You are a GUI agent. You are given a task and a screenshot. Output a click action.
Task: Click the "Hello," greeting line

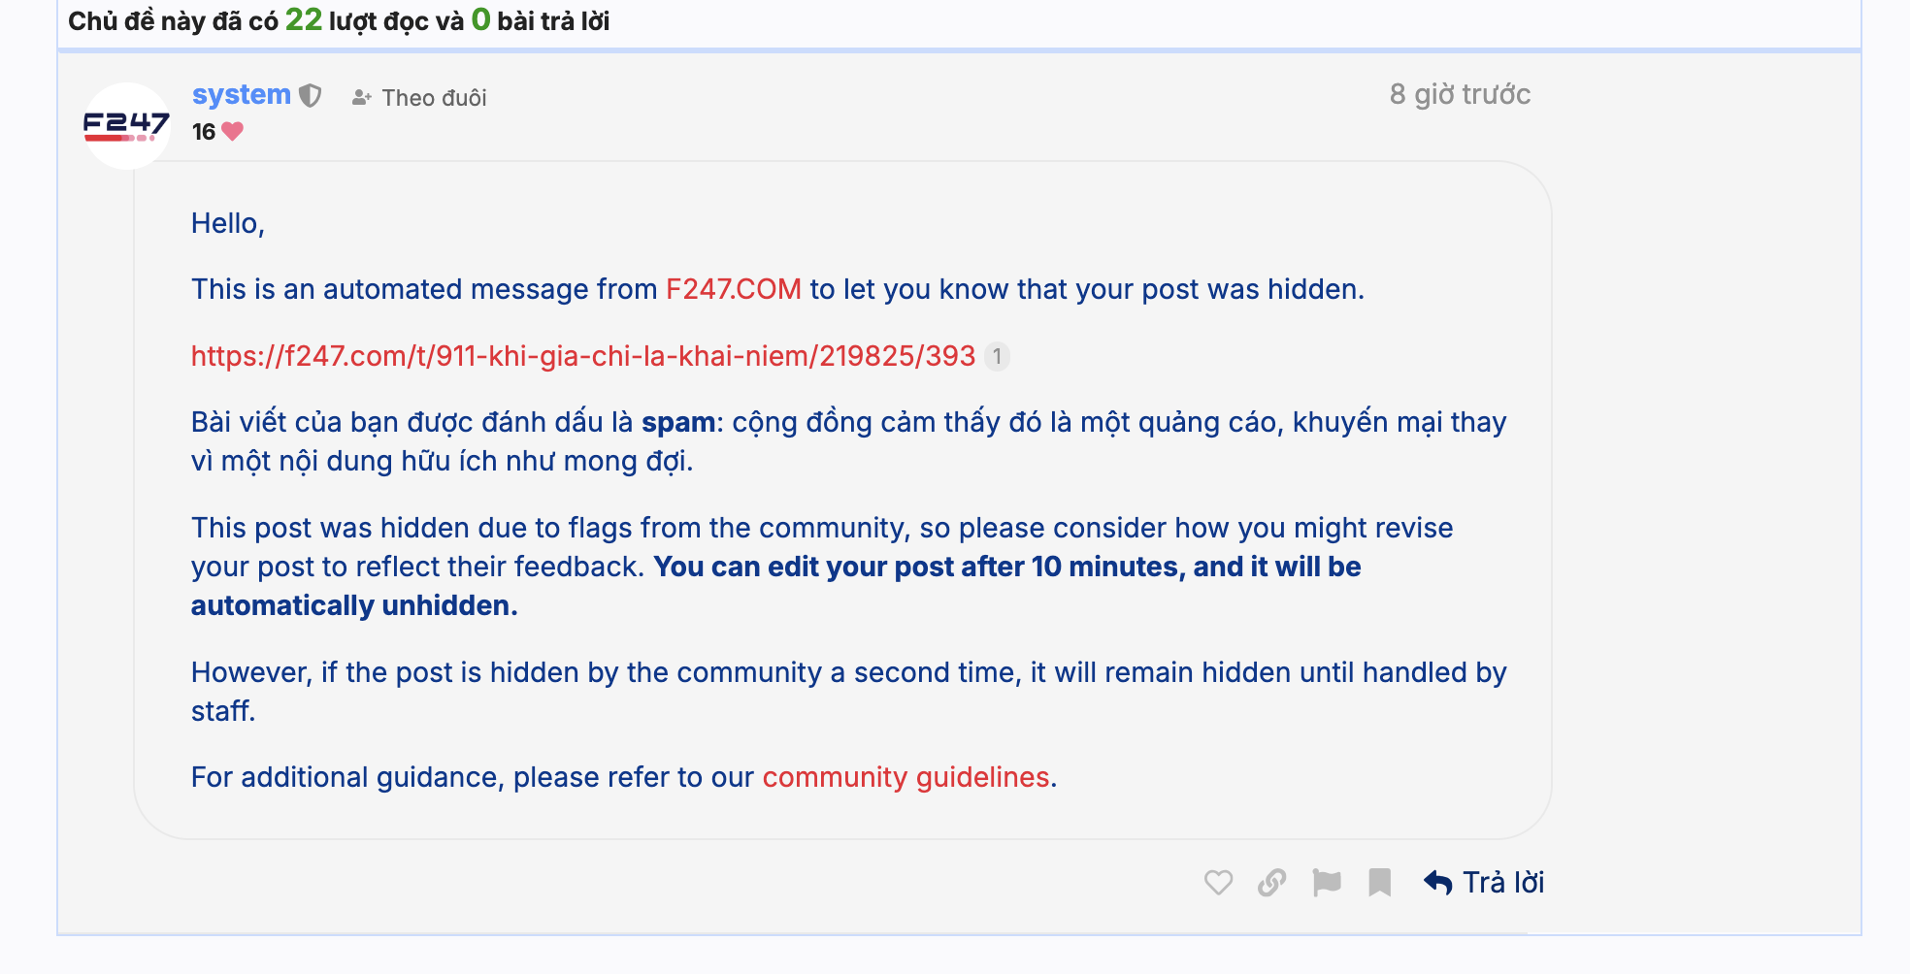(228, 223)
